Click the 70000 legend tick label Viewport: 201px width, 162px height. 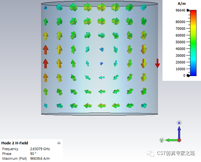pyautogui.click(x=180, y=28)
